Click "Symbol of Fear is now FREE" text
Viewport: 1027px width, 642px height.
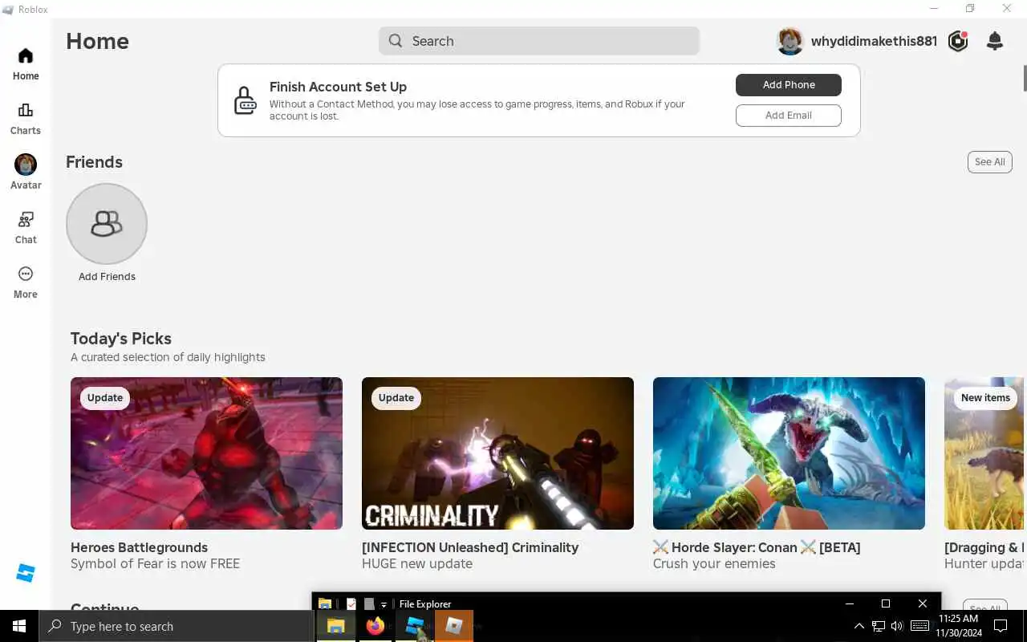click(155, 564)
